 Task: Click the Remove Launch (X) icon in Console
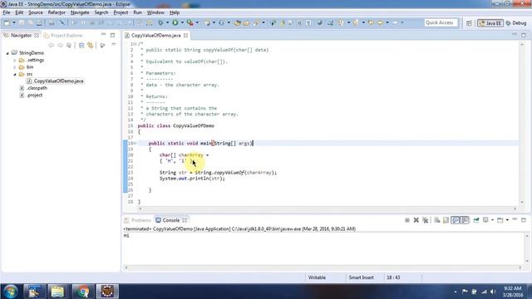click(416, 220)
